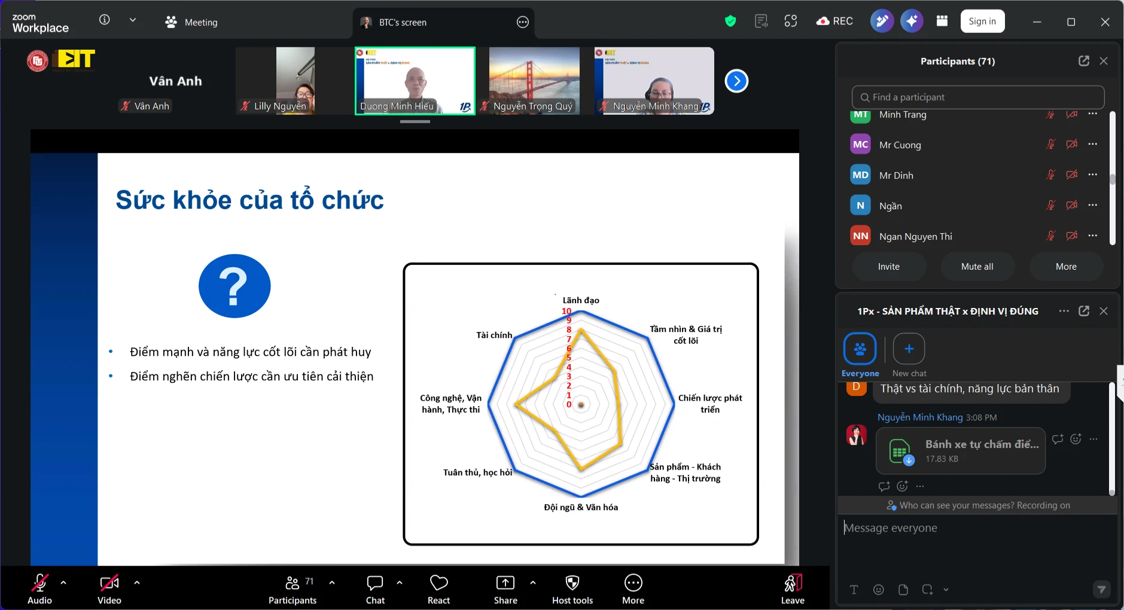Toggle video for Ngăn
Screen dimensions: 1124x610
point(1072,205)
